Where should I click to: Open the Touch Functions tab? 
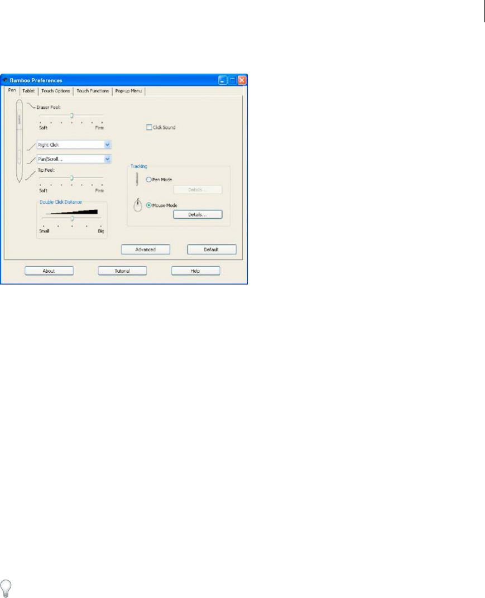93,91
